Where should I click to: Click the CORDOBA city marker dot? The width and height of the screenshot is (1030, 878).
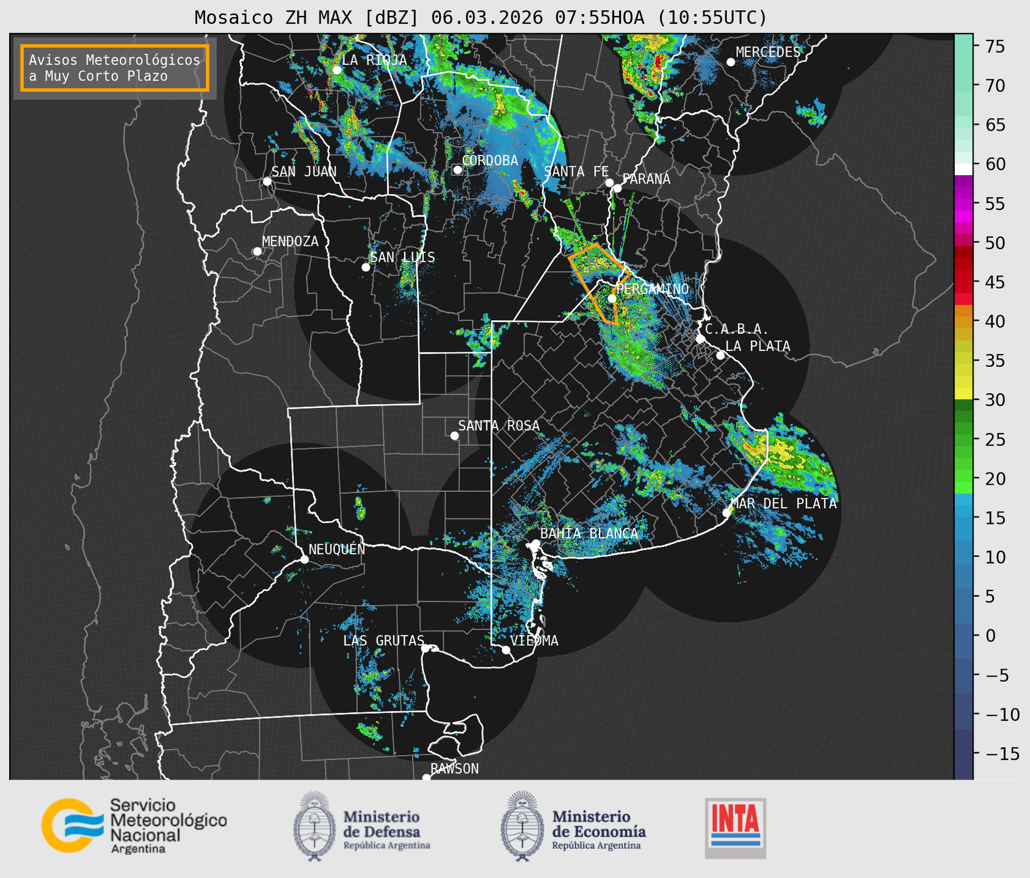457,170
